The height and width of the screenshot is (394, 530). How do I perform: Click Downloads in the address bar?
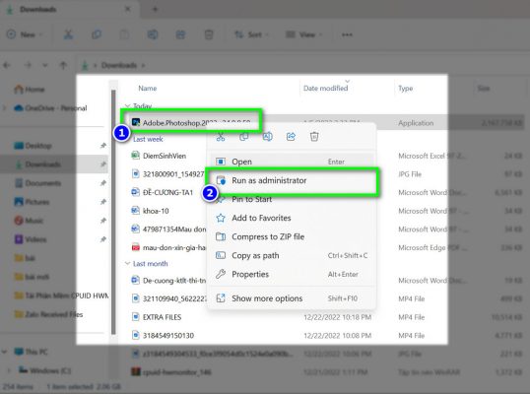(119, 65)
